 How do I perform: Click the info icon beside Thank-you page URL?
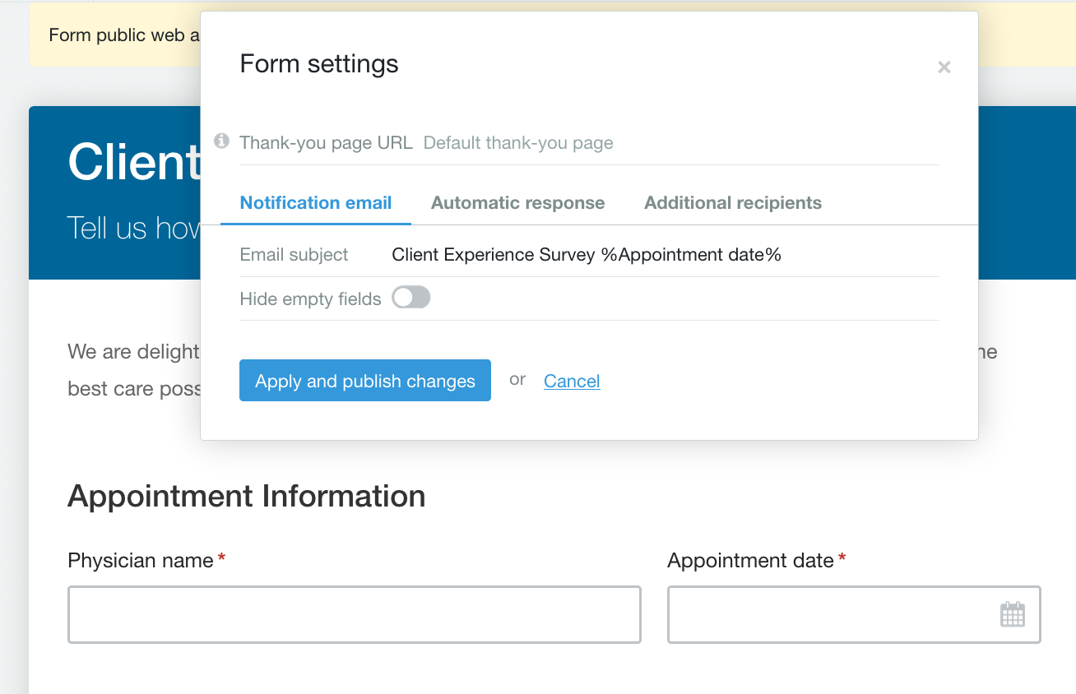coord(220,141)
